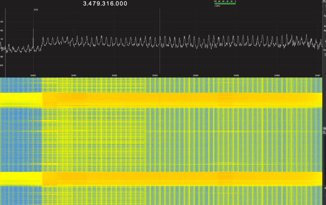326x205 pixels.
Task: Click the 3480 label on the frequency axis
Action: tap(33, 75)
